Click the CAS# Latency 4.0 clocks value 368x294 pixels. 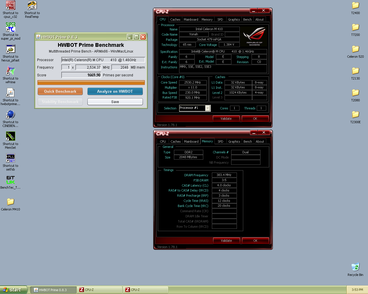(224, 185)
